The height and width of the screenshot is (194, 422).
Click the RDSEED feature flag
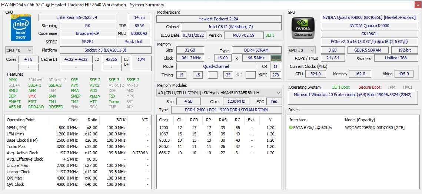click(x=56, y=107)
